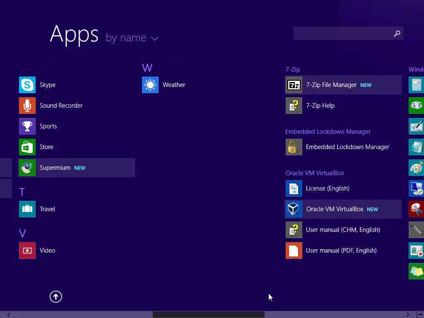Click the up arrow to return to Start
This screenshot has height=318, width=424.
point(56,296)
